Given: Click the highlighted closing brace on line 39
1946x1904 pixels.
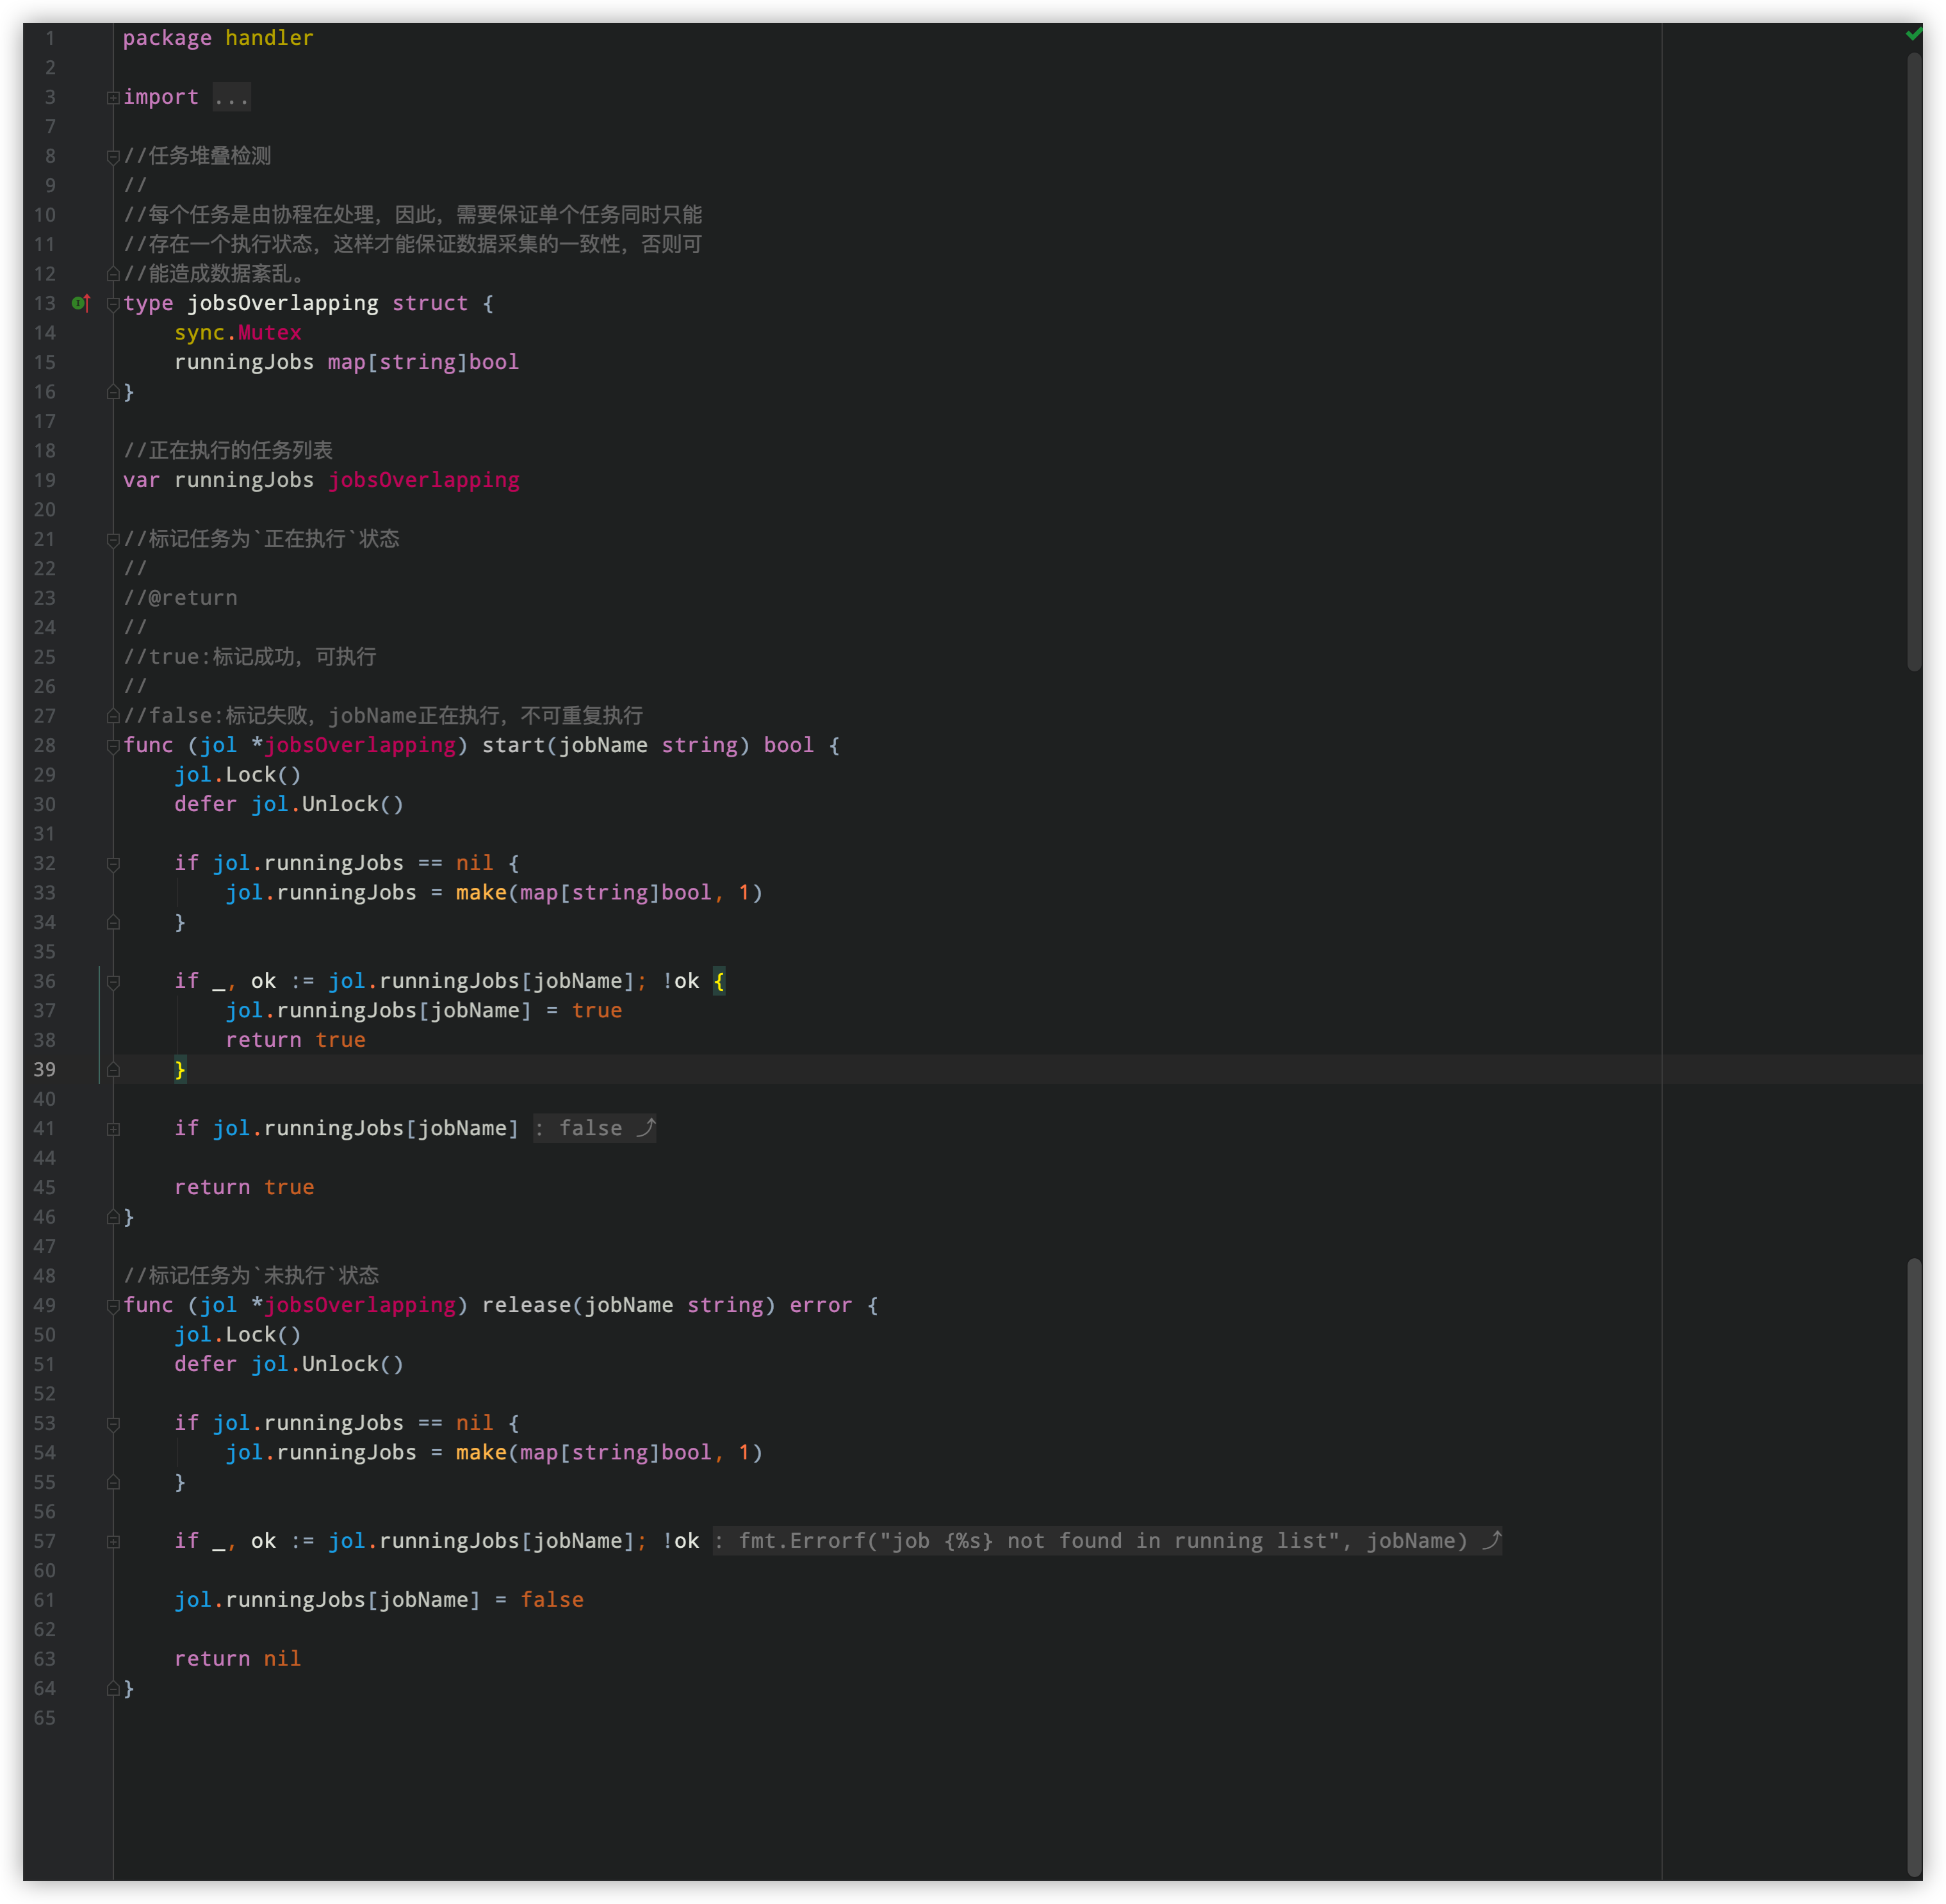Looking at the screenshot, I should click(180, 1069).
